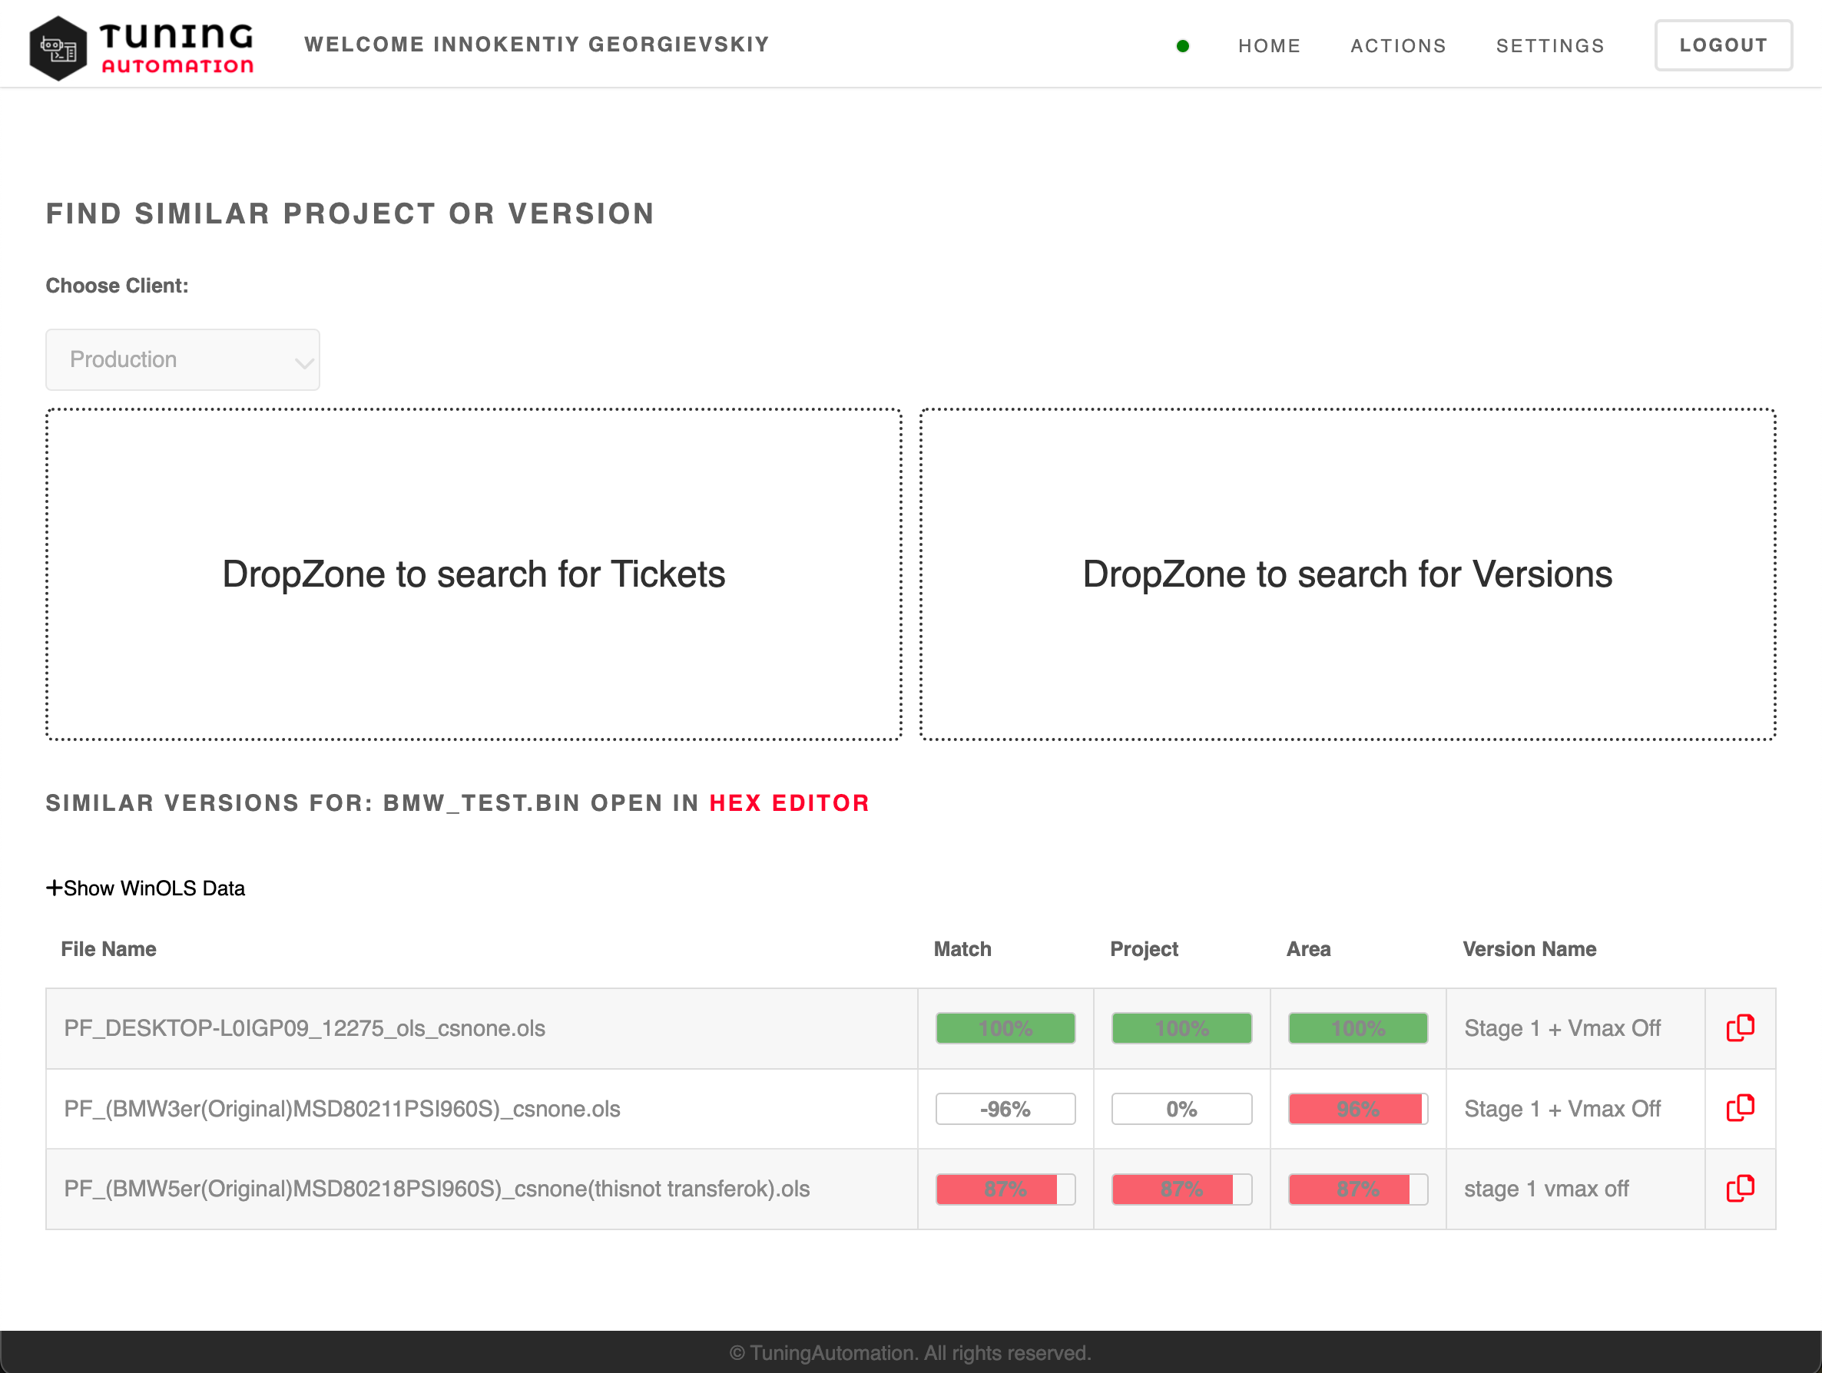Select file PF_DESKTOP-L0IGP09_12275_ols_csnone.ols
Viewport: 1822px width, 1373px height.
pyautogui.click(x=305, y=1028)
